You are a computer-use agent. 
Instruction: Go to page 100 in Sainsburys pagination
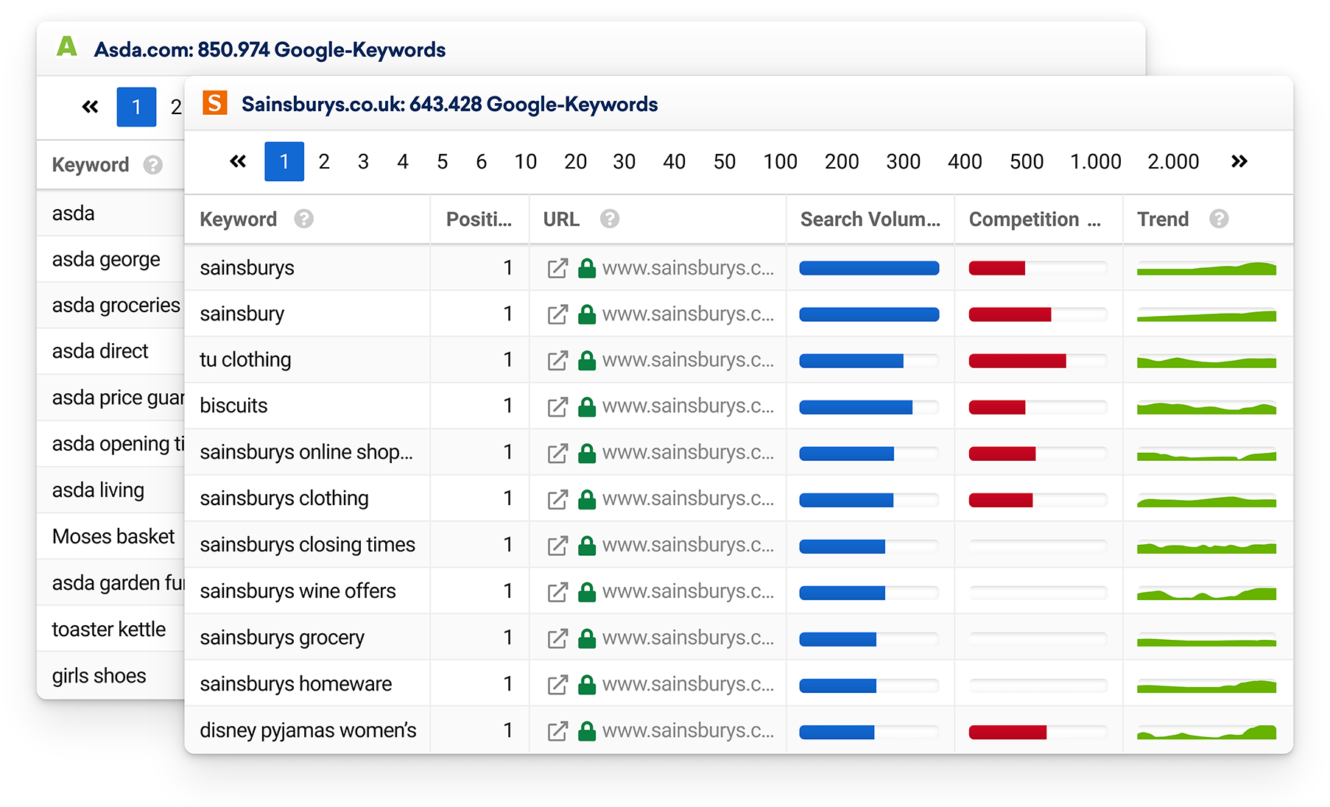click(x=781, y=161)
